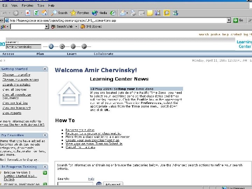The width and height of the screenshot is (252, 189).
Task: Open the Mail button dropdown arrow
Action: [127, 13]
